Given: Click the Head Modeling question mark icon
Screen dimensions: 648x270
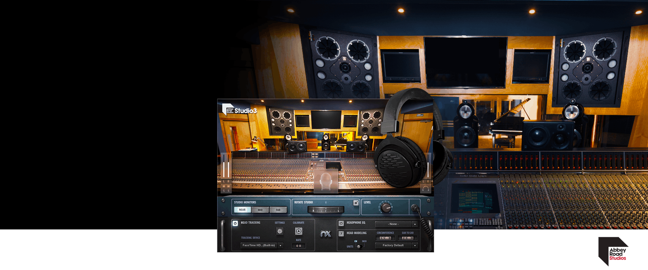Looking at the screenshot, I should click(x=341, y=234).
